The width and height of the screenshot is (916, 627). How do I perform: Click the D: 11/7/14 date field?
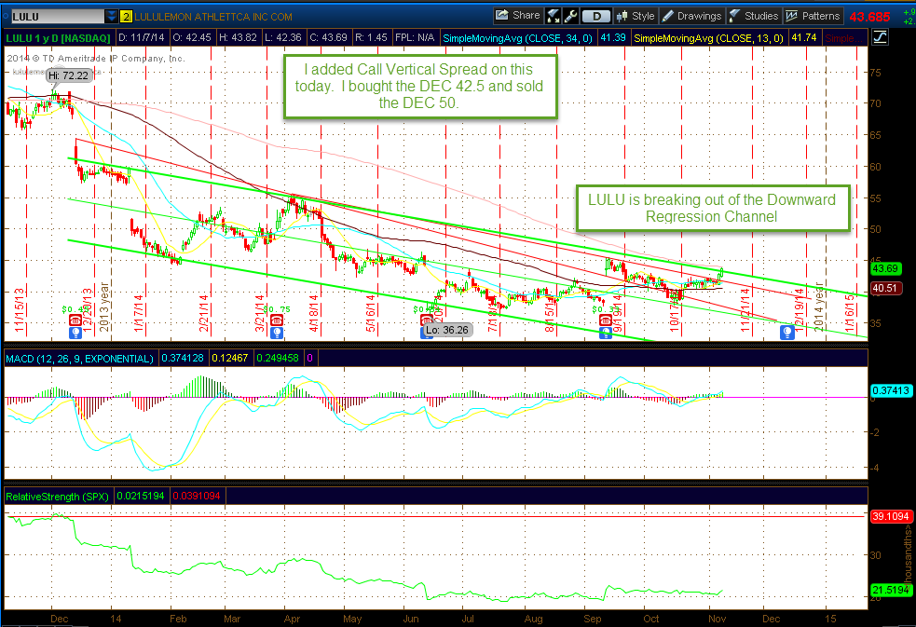point(141,37)
